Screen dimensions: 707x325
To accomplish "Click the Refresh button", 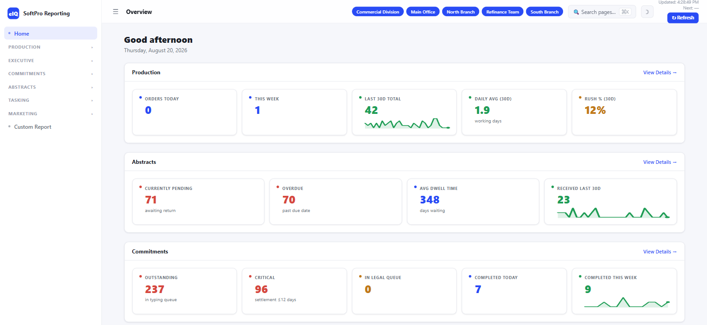I will point(683,18).
